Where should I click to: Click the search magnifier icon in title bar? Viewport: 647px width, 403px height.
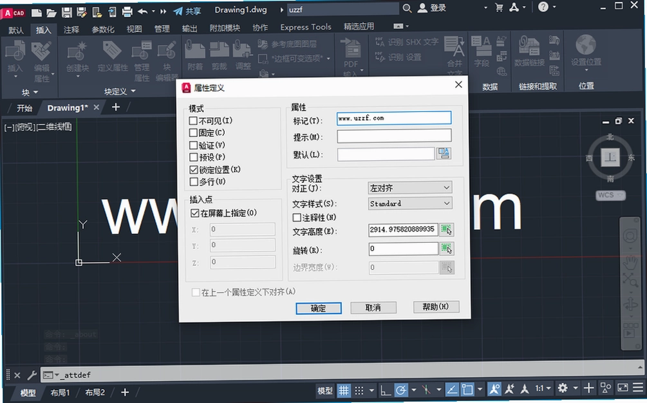pyautogui.click(x=407, y=8)
